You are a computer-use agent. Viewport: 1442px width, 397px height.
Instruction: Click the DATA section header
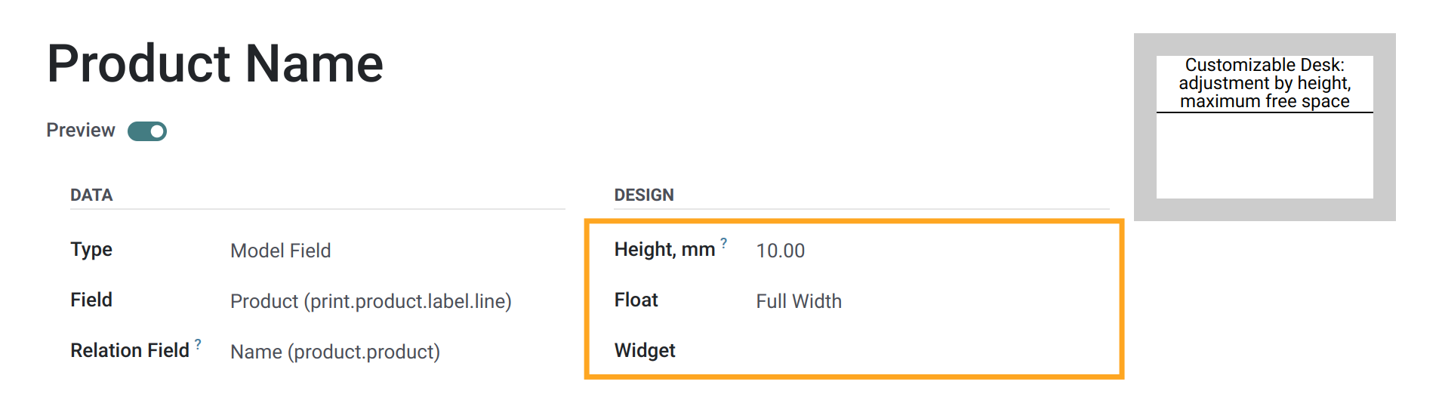click(x=91, y=195)
